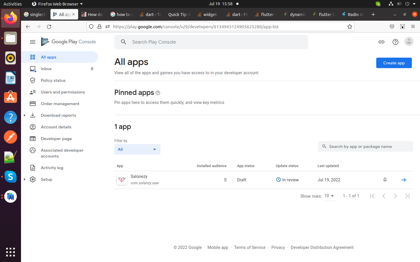The image size is (420, 262).
Task: Save page to Pocket icon
Action: (392, 26)
